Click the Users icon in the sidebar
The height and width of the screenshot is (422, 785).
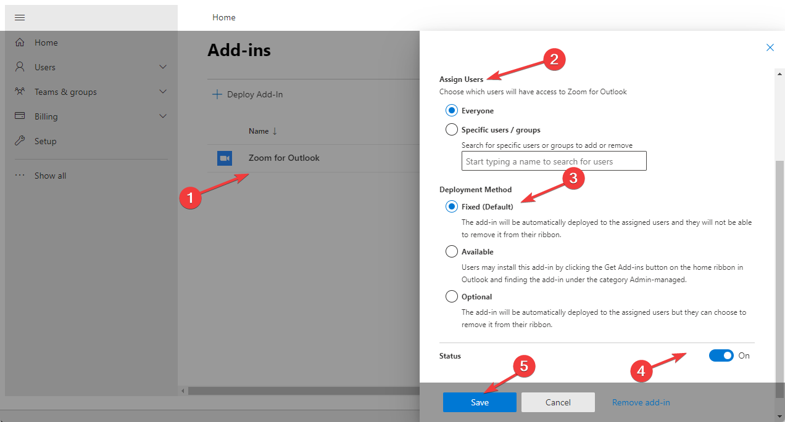pos(20,67)
